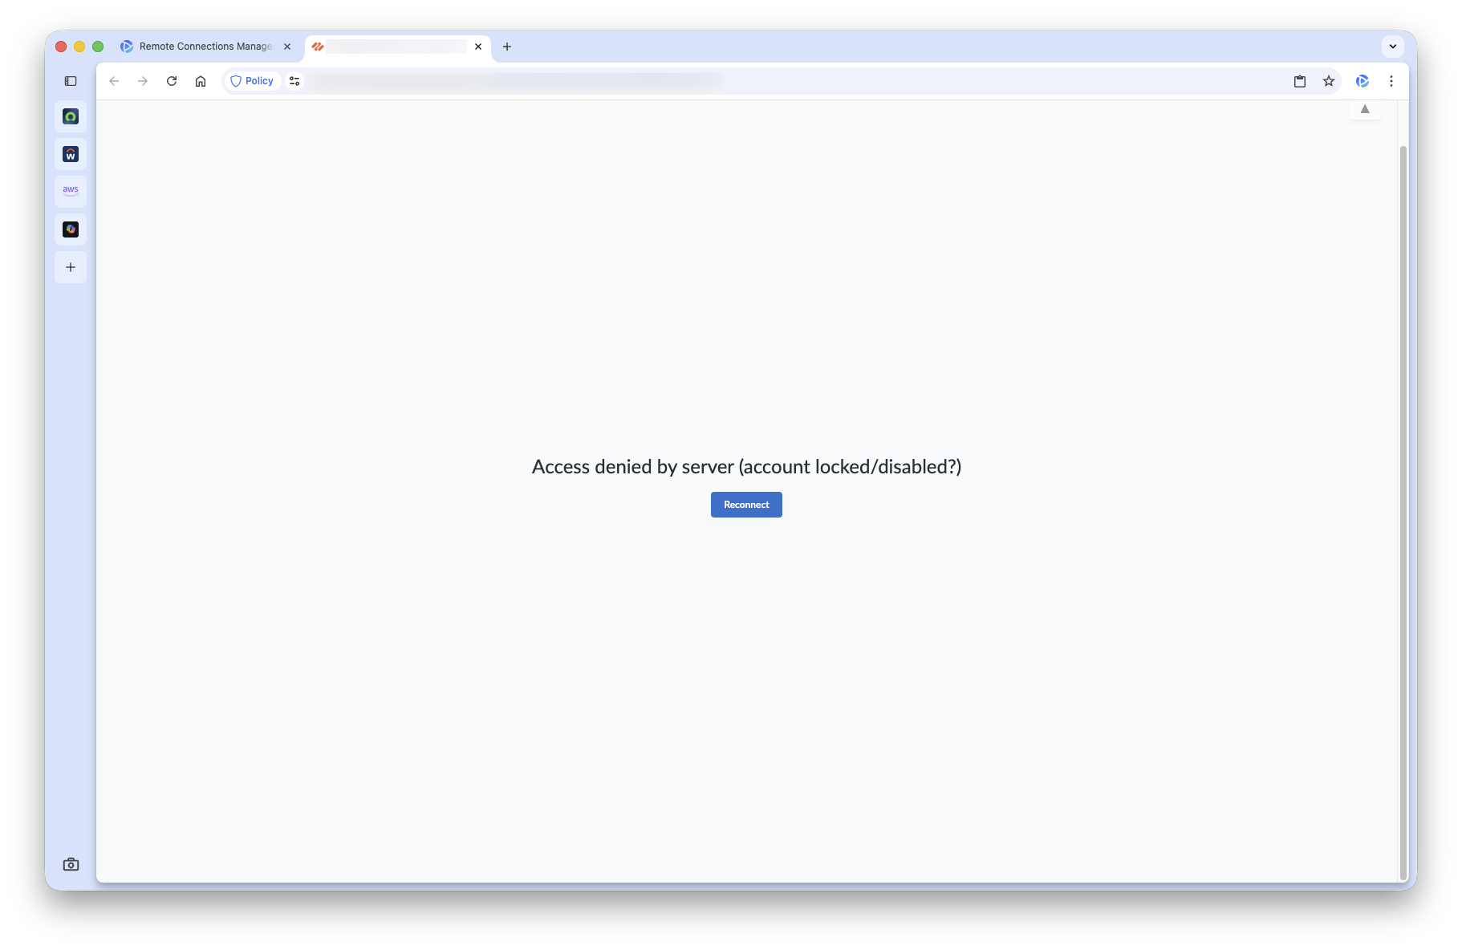Collapse the page using the triangle arrow
This screenshot has width=1462, height=950.
[1364, 110]
